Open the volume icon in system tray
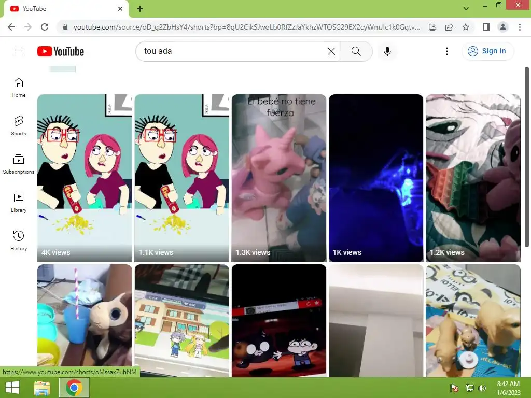The width and height of the screenshot is (531, 398). (482, 388)
